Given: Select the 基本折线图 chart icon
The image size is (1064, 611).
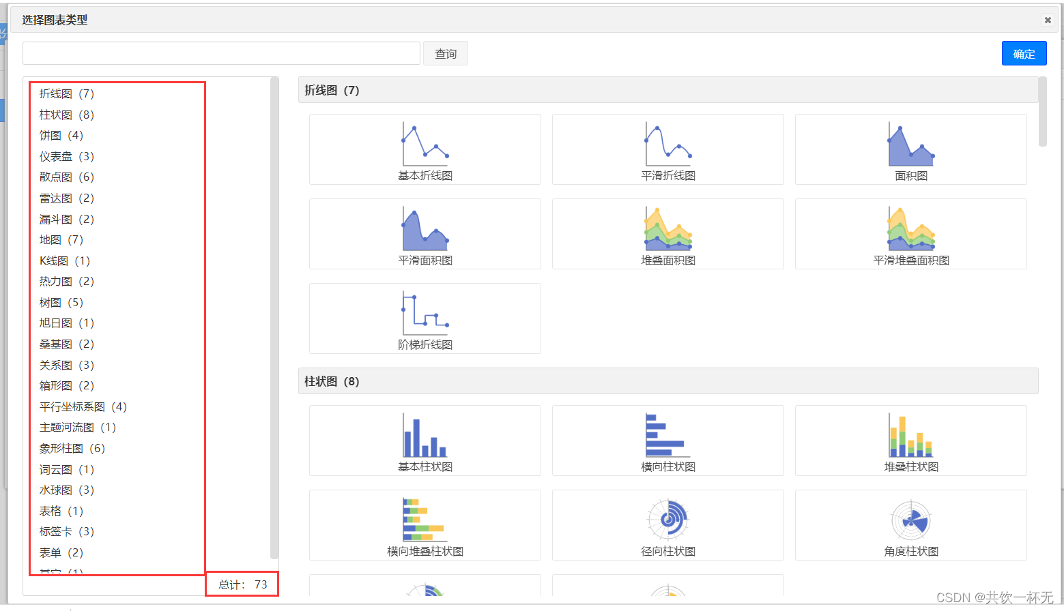Looking at the screenshot, I should pos(425,149).
